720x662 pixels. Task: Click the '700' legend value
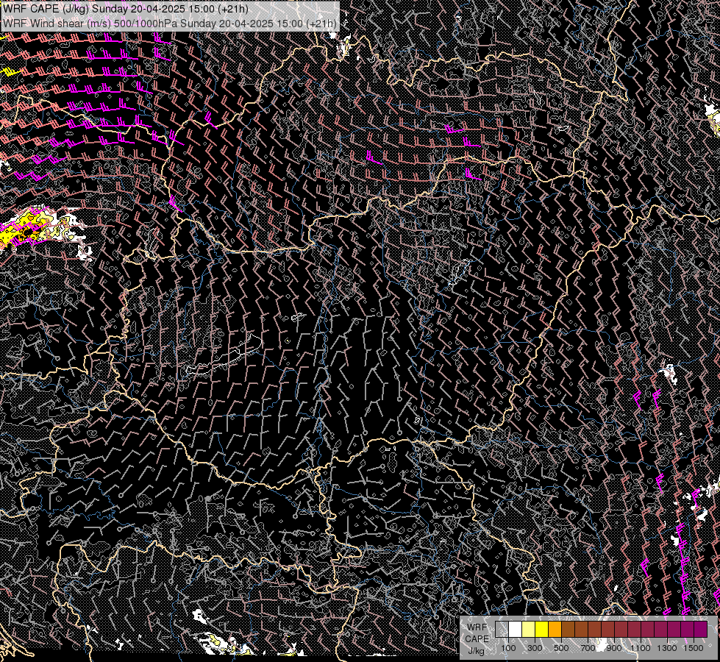tap(588, 648)
